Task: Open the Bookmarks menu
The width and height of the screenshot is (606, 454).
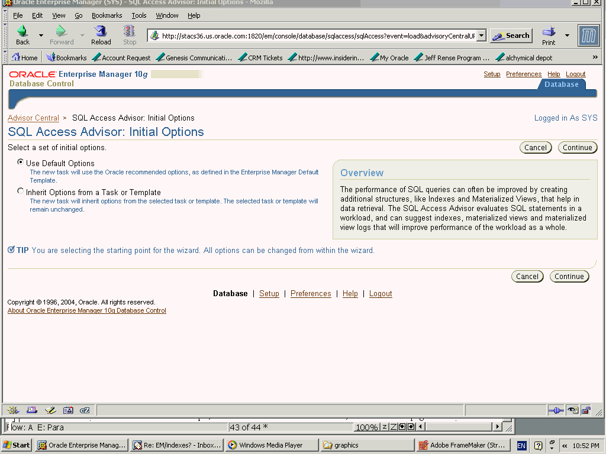Action: 106,15
